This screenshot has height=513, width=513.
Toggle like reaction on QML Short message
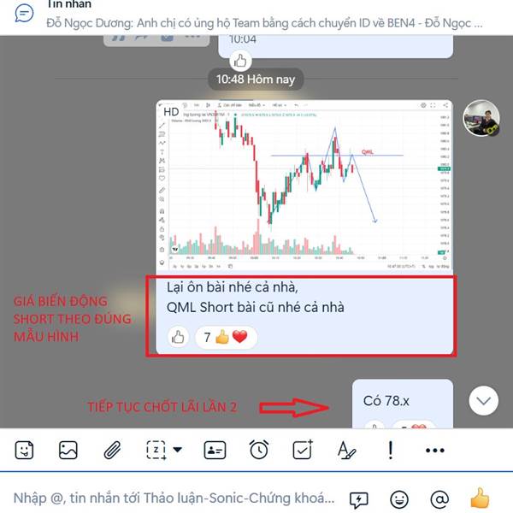click(178, 337)
